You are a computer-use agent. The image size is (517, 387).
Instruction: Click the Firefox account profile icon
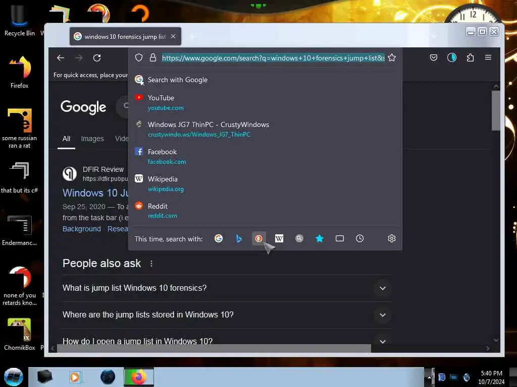point(452,58)
